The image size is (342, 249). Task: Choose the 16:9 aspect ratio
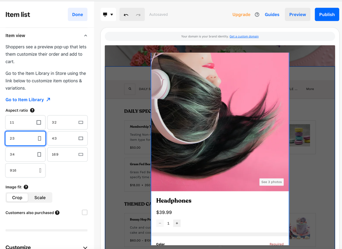67,154
